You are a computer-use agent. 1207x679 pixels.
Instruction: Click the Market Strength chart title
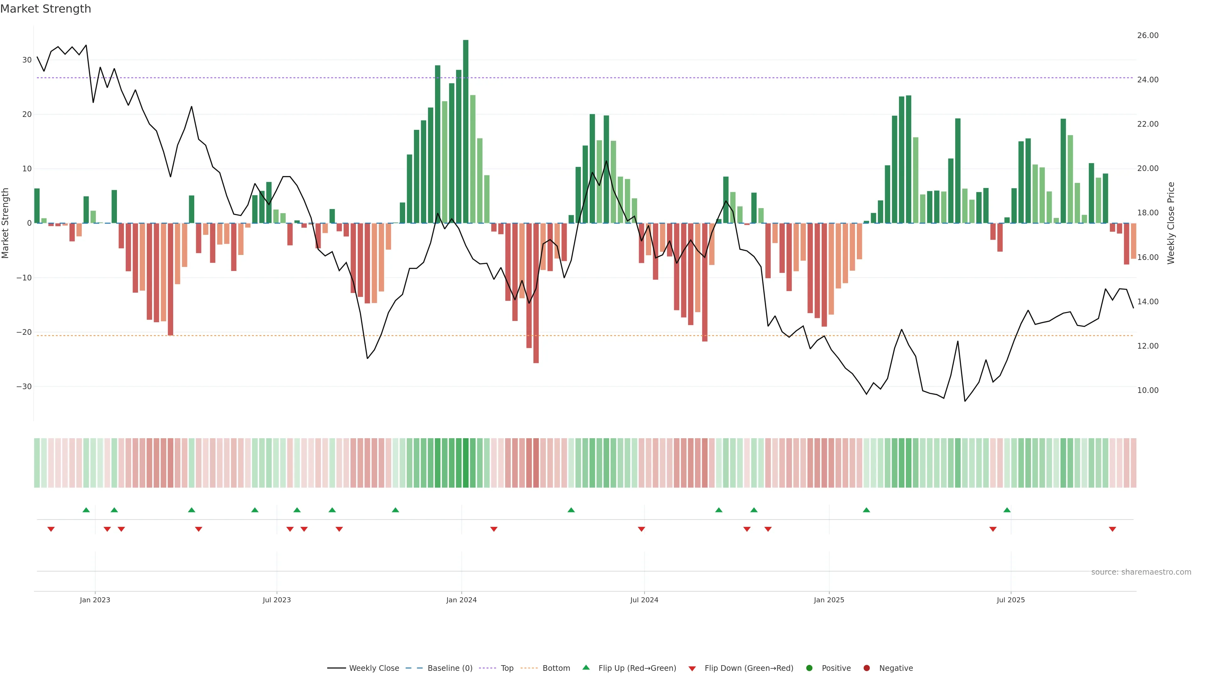[46, 9]
